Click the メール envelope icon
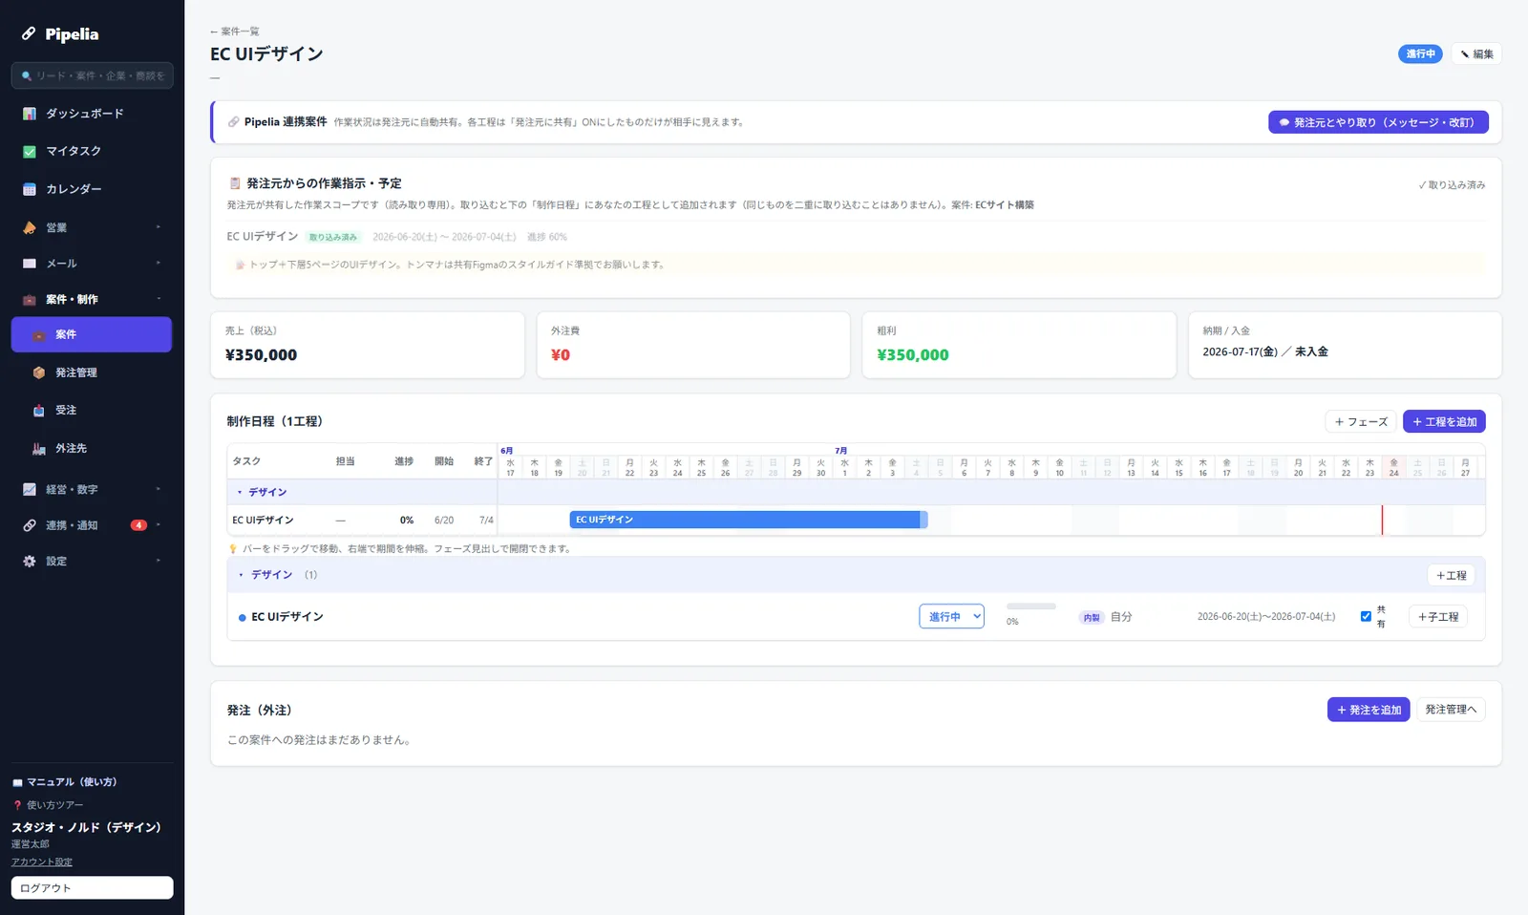Screen dimensions: 1528x915 tap(30, 264)
